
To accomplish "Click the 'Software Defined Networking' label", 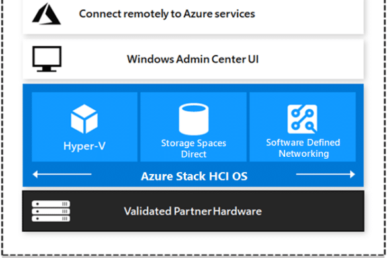I will pos(303,148).
